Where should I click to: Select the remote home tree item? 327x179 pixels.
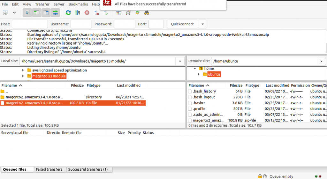tap(209, 68)
